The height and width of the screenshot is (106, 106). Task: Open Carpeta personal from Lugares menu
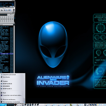[x=13, y=75]
